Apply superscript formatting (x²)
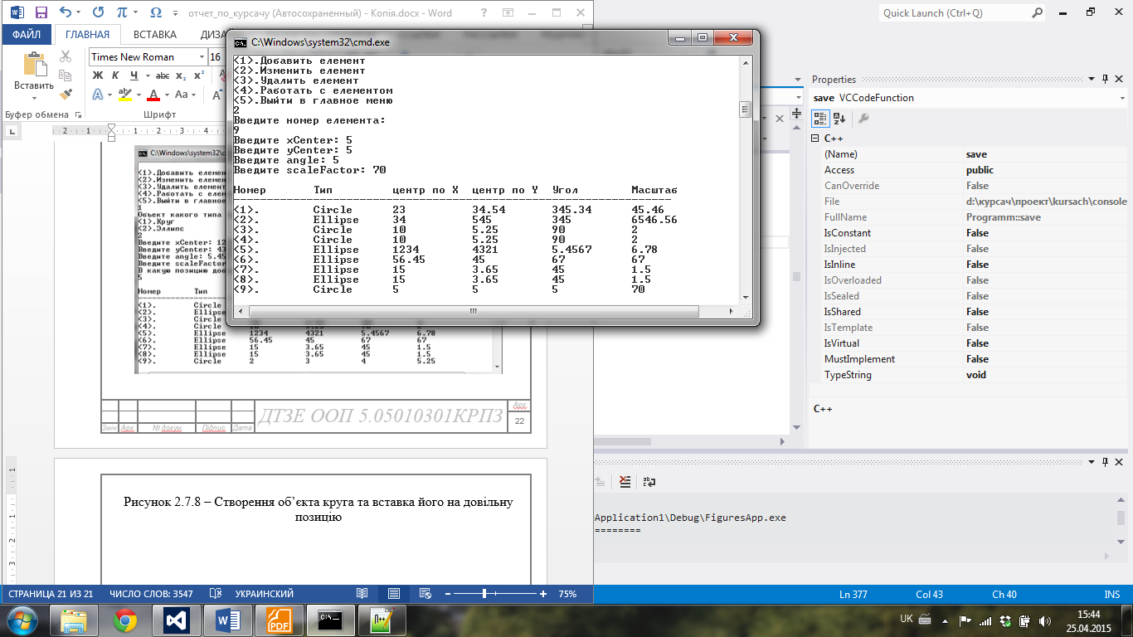 [x=199, y=75]
